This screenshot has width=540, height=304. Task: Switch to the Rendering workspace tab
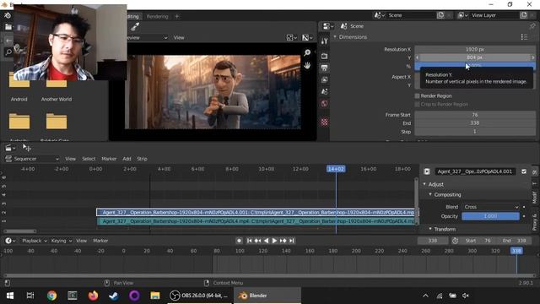tap(158, 17)
